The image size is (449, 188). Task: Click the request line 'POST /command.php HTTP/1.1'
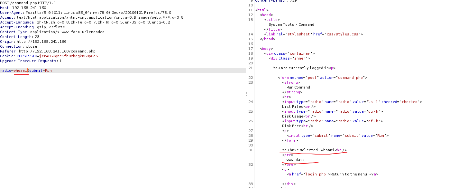coord(28,3)
